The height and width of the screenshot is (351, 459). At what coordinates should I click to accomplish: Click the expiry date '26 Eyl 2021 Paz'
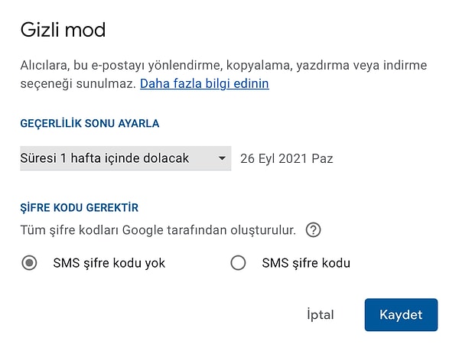pos(287,159)
